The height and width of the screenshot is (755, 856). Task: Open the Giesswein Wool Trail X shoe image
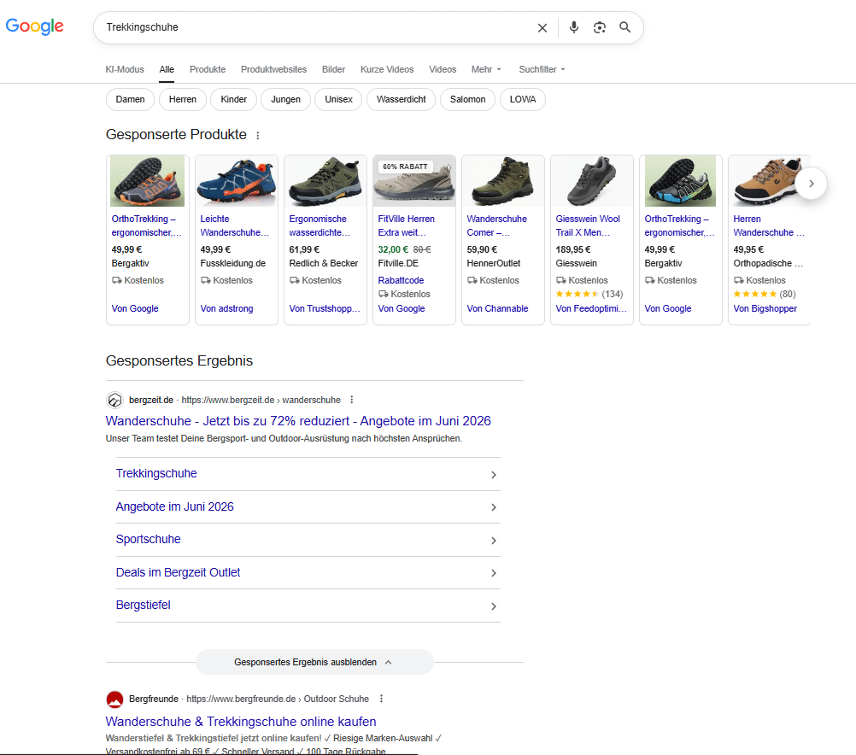(x=592, y=181)
